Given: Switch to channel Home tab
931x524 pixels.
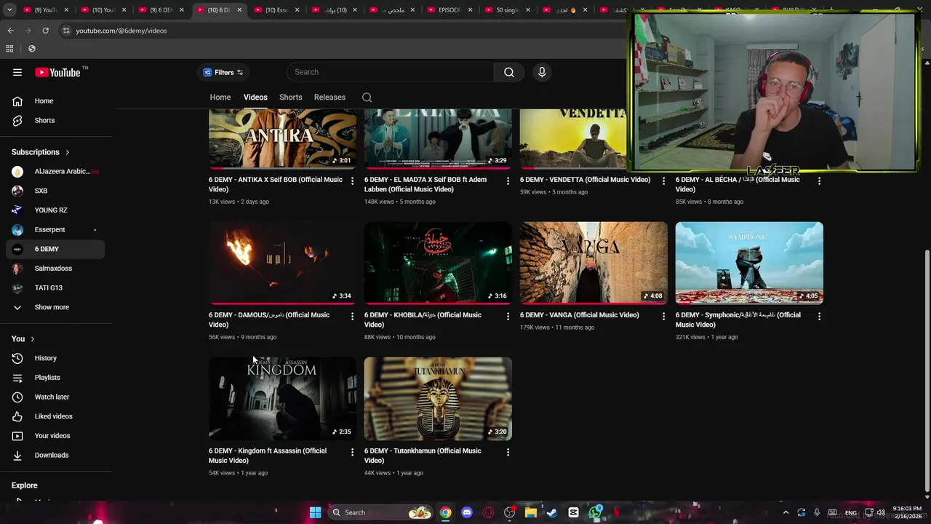Looking at the screenshot, I should (220, 98).
